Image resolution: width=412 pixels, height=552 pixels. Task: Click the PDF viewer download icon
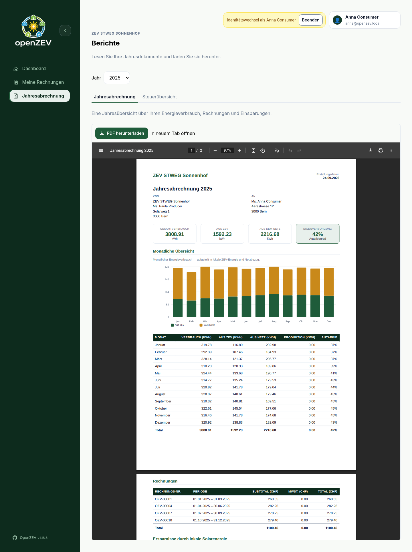tap(371, 150)
